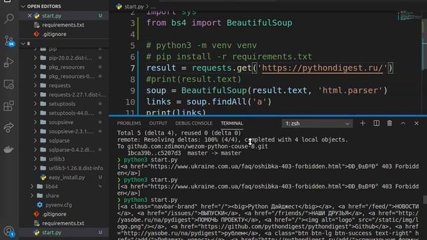Open Source Control view with 5K badge
427x240 pixels.
click(9, 41)
